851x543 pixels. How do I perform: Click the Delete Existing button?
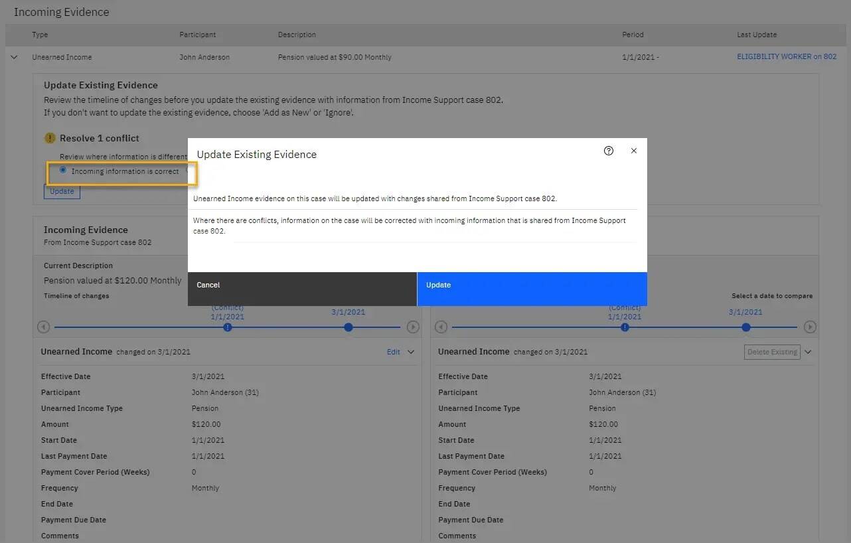772,352
